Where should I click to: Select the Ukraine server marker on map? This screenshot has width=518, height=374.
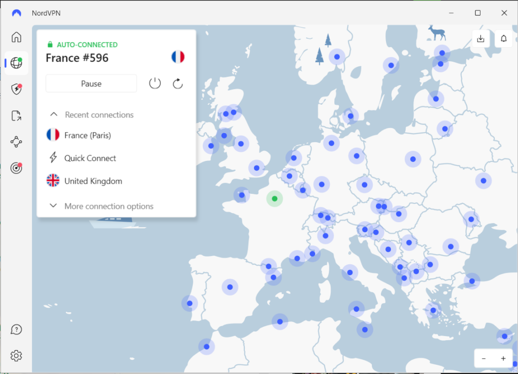pyautogui.click(x=484, y=181)
